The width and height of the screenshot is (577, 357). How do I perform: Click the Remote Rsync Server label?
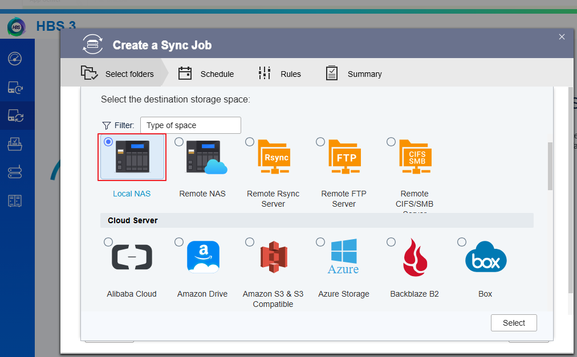coord(273,199)
